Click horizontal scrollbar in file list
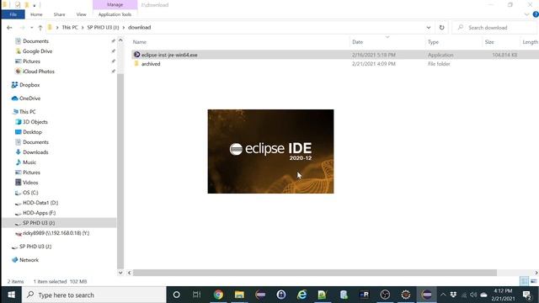 [314, 273]
